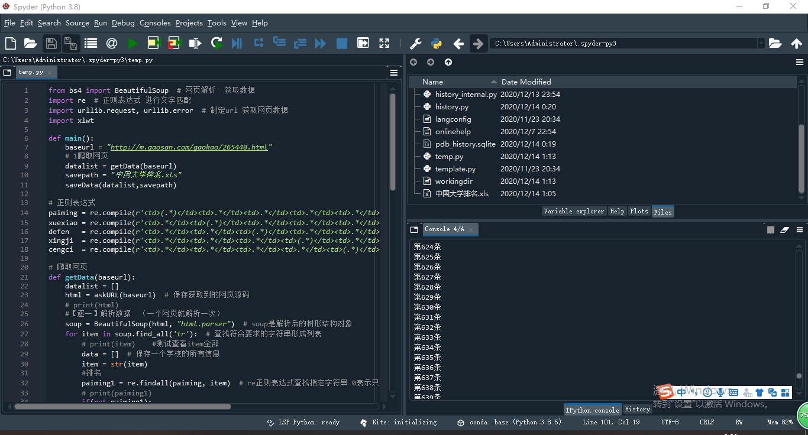This screenshot has height=435, width=808.
Task: Open the Files pane options menu
Action: (x=800, y=62)
